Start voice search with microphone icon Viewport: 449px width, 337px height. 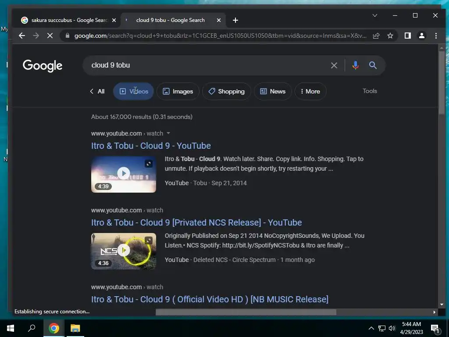coord(355,65)
